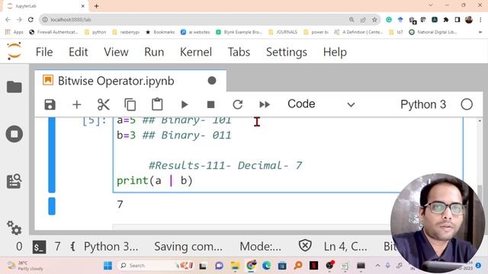488x274 pixels.
Task: Open Running Terminals and Kernels sidebar icon
Action: coord(14,134)
